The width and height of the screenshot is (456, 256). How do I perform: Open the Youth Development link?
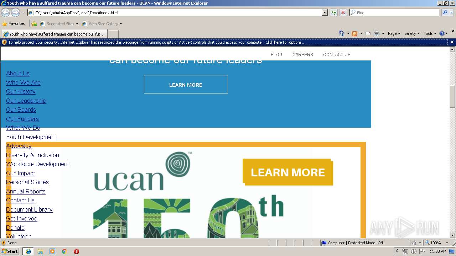click(31, 137)
